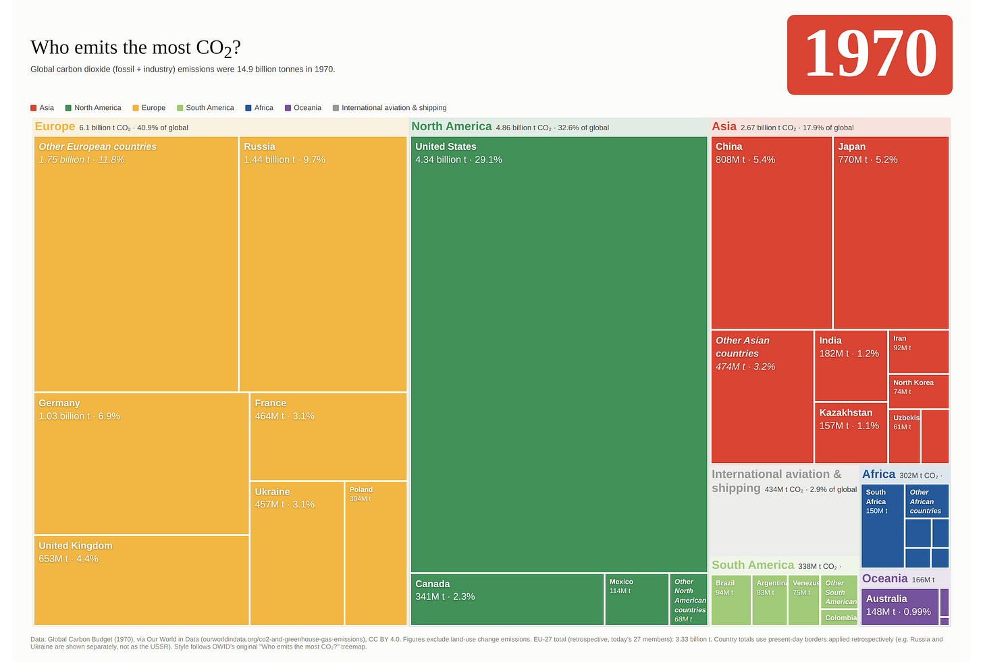Viewport: 983px width, 662px height.
Task: Select the Russia tile in Europe
Action: pos(323,264)
